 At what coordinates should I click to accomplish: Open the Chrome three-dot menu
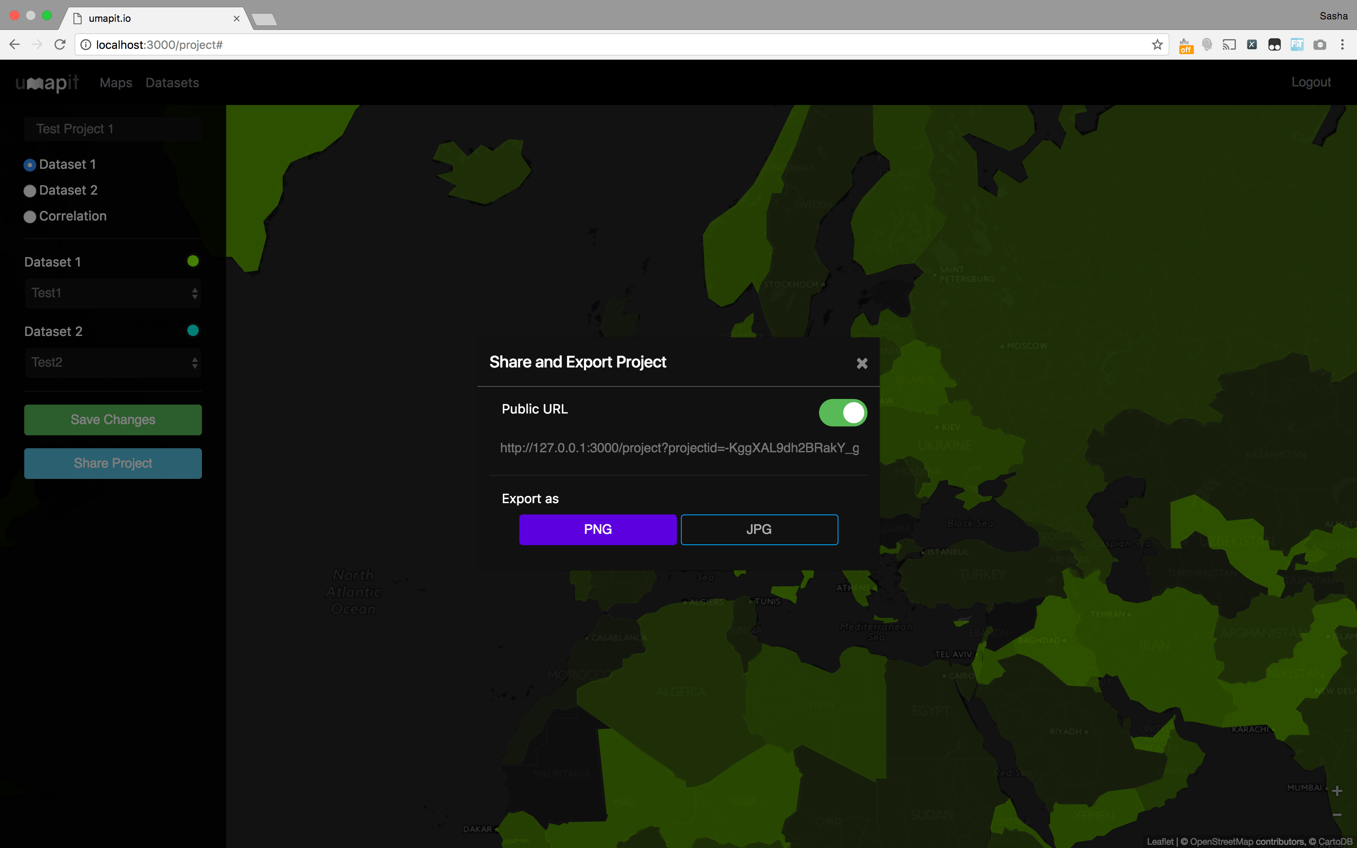[1342, 45]
